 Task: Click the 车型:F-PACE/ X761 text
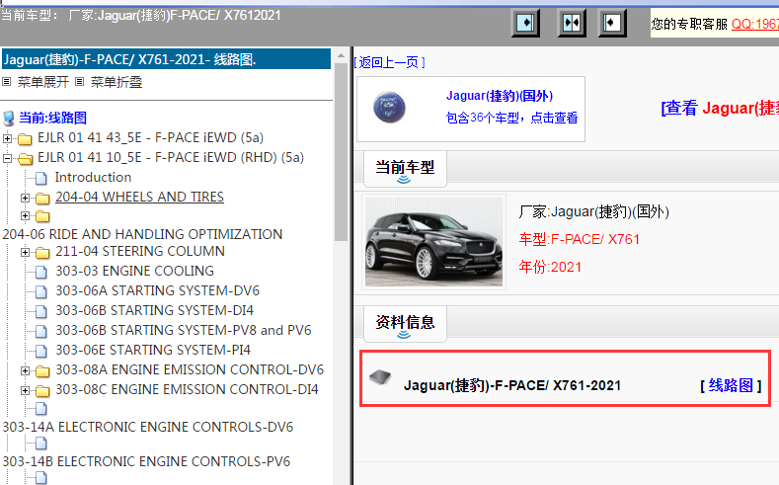point(580,239)
